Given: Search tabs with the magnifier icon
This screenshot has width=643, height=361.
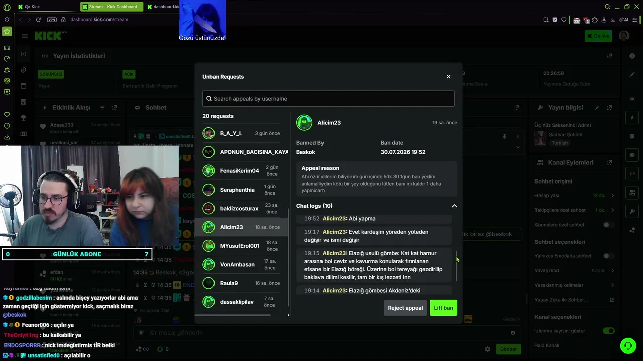Looking at the screenshot, I should 607,7.
